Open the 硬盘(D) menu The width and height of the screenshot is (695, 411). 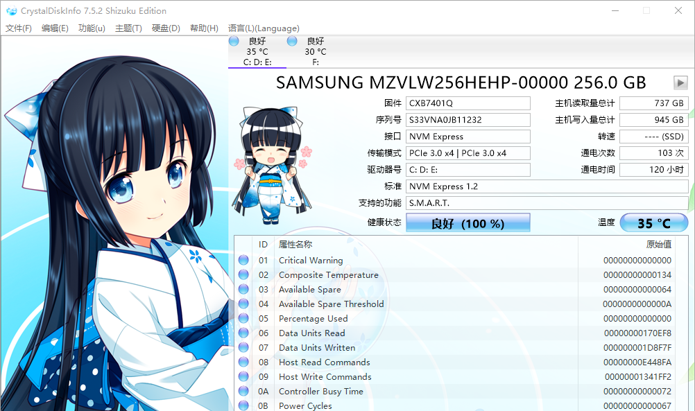point(164,28)
